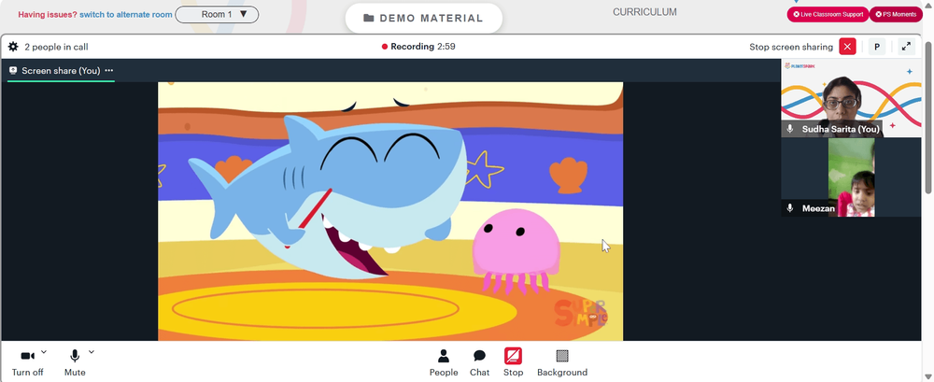Expand microphone options chevron
The image size is (934, 382).
coord(92,352)
